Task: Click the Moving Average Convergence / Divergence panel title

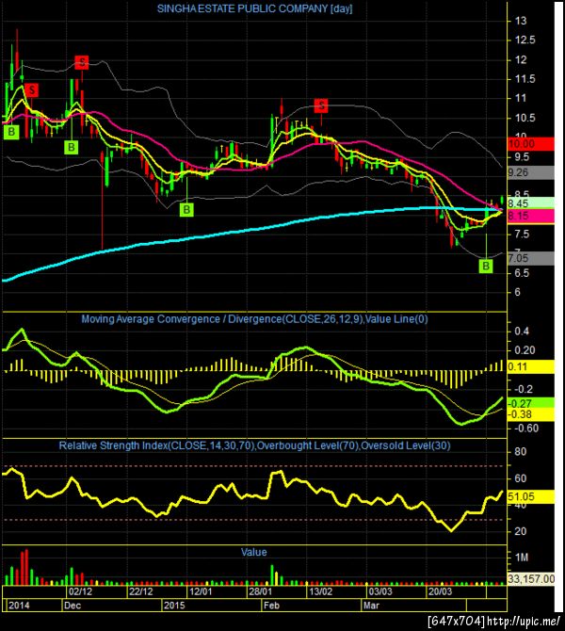Action: pyautogui.click(x=255, y=319)
